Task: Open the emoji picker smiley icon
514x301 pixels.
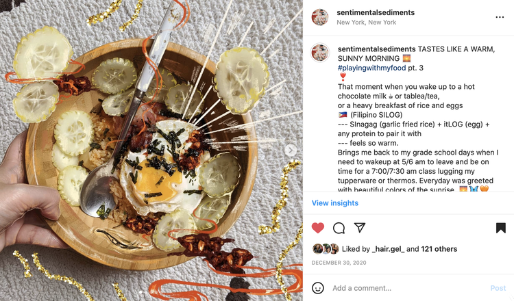Action: 317,288
